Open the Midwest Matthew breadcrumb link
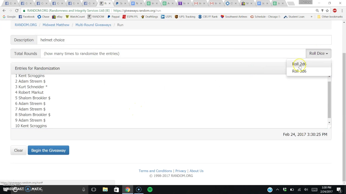Screen dimensions: 346x194 (x=56, y=25)
